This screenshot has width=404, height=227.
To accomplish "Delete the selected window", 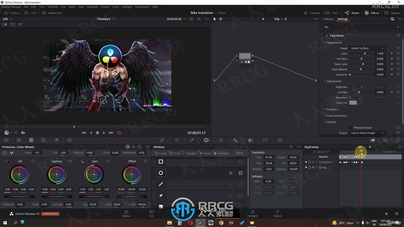I will 240,153.
